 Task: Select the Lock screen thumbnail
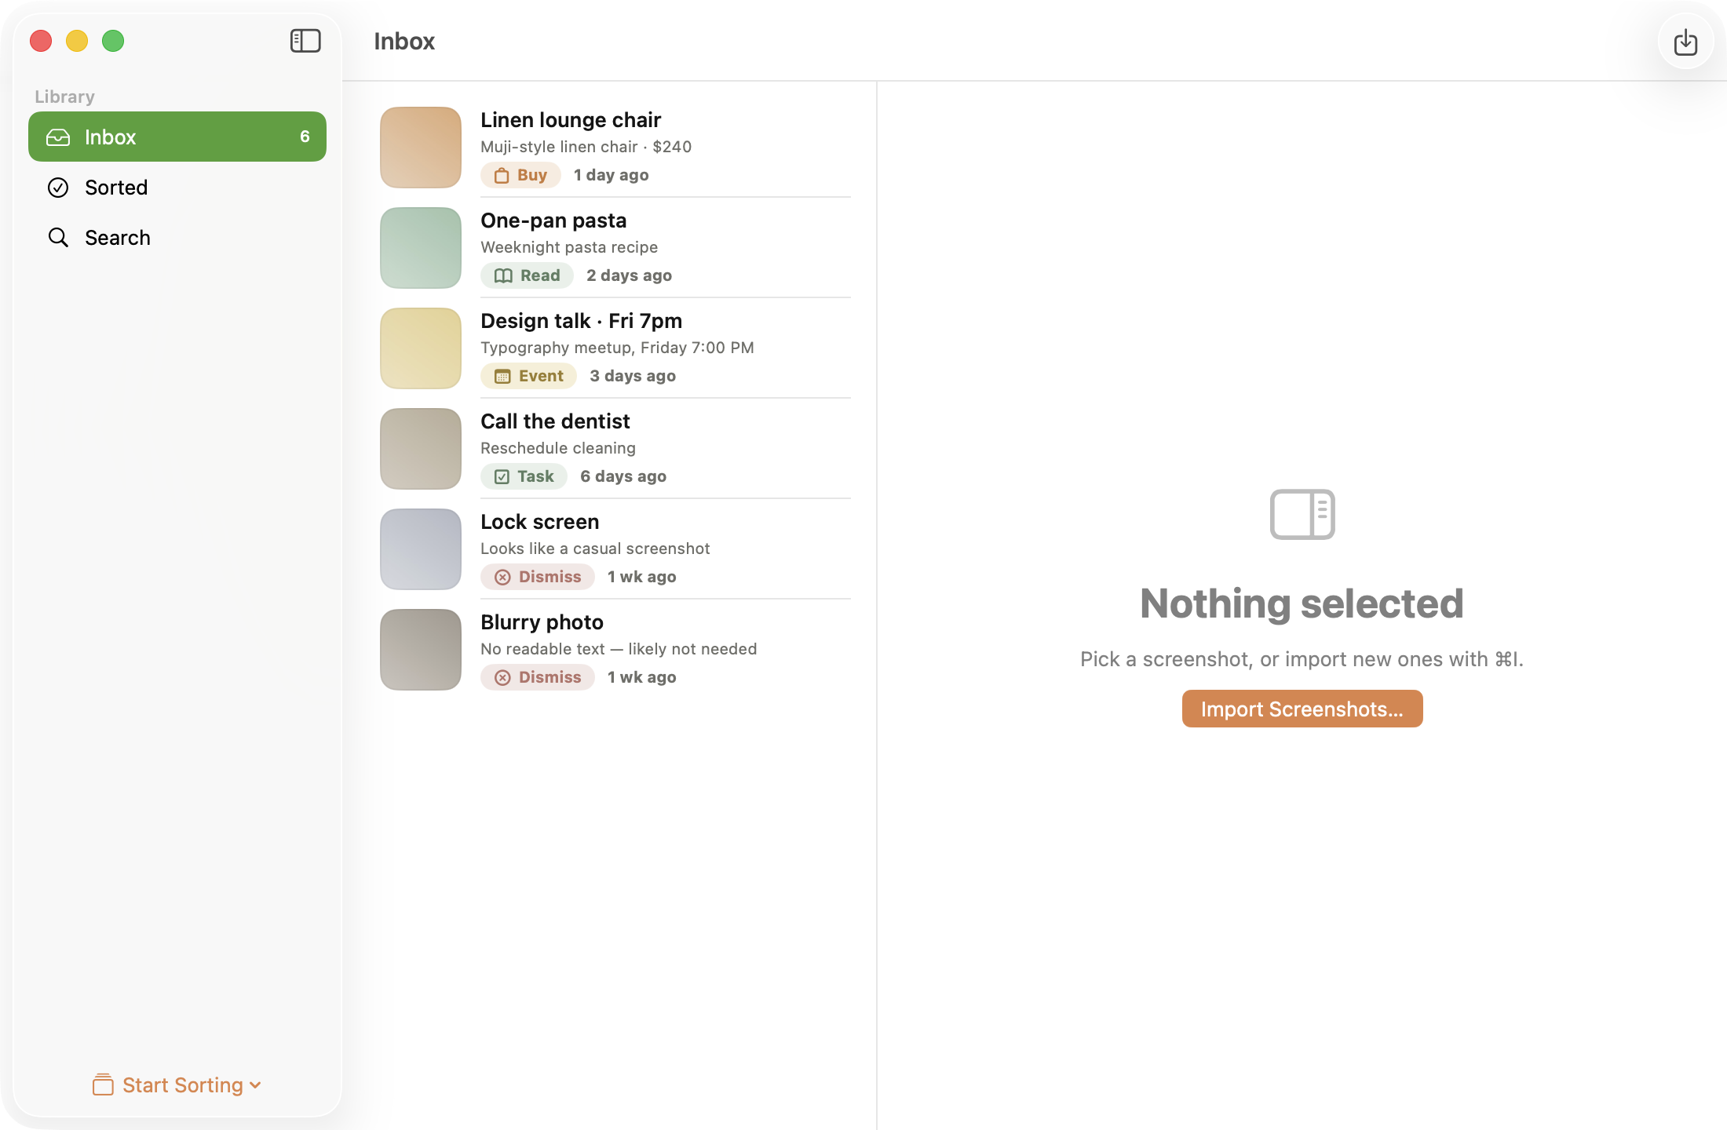[x=421, y=549]
